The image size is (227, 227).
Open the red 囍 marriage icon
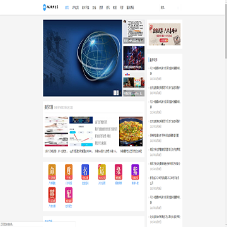click(52, 195)
